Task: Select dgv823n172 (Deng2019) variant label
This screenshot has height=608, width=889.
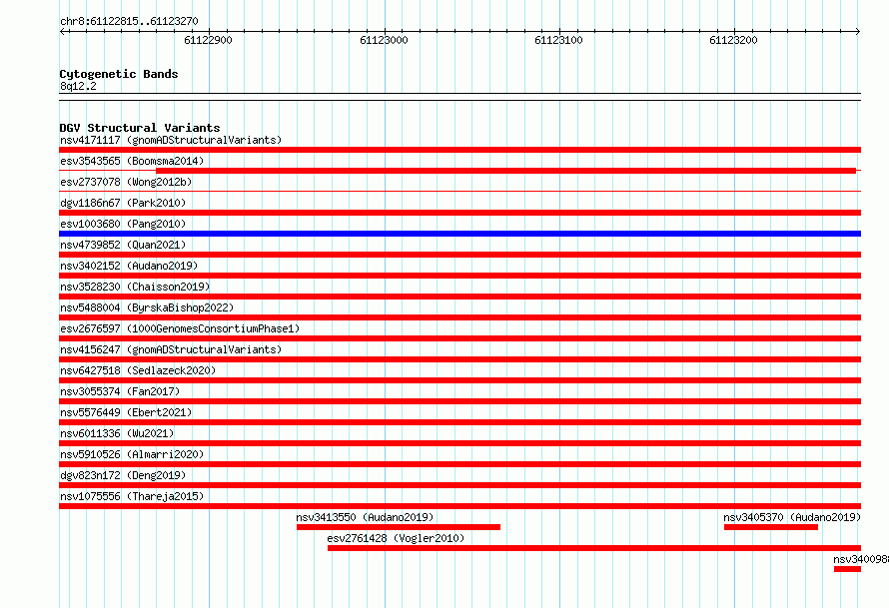Action: tap(123, 475)
